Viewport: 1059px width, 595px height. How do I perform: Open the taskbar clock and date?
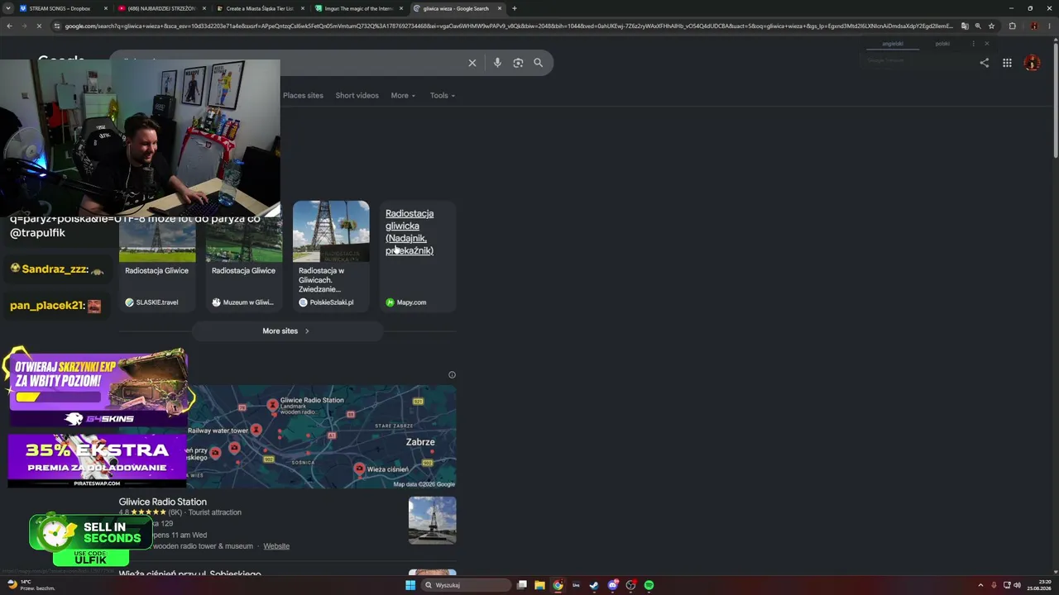tap(1041, 585)
